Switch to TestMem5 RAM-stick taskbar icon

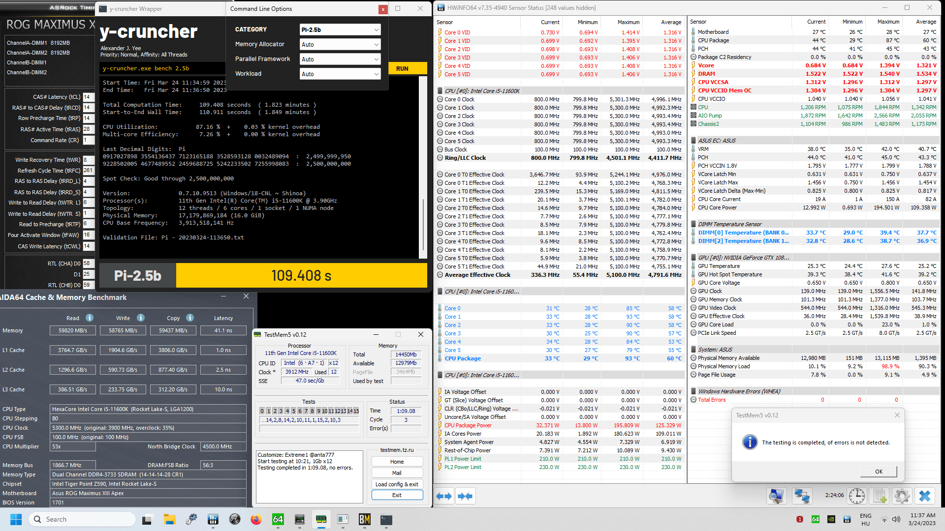tap(321, 519)
